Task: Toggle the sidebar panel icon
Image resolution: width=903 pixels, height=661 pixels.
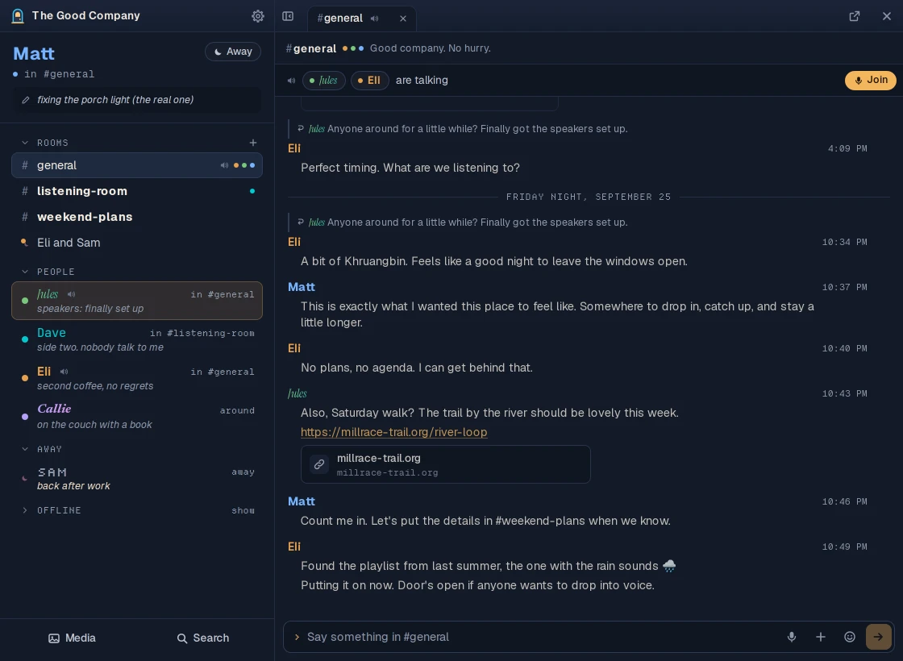Action: [288, 16]
